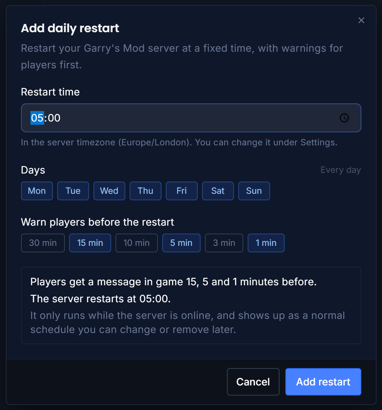Viewport: 382px width, 410px height.
Task: Enable the 3 min warning
Action: tap(224, 243)
